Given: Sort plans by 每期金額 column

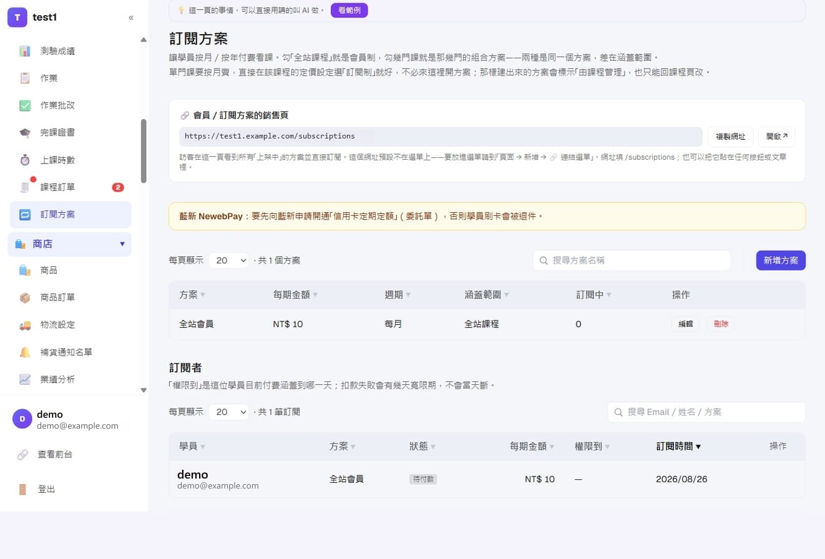Looking at the screenshot, I should (295, 294).
